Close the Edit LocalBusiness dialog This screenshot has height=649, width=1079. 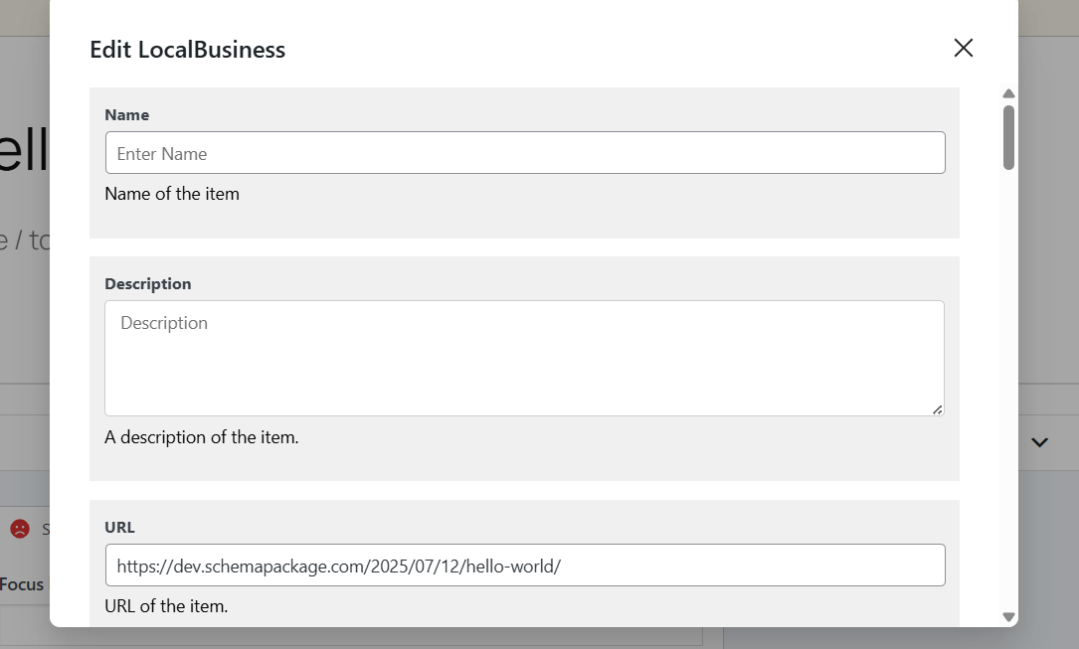coord(964,48)
